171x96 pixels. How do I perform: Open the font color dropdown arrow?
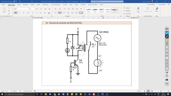tap(51, 13)
